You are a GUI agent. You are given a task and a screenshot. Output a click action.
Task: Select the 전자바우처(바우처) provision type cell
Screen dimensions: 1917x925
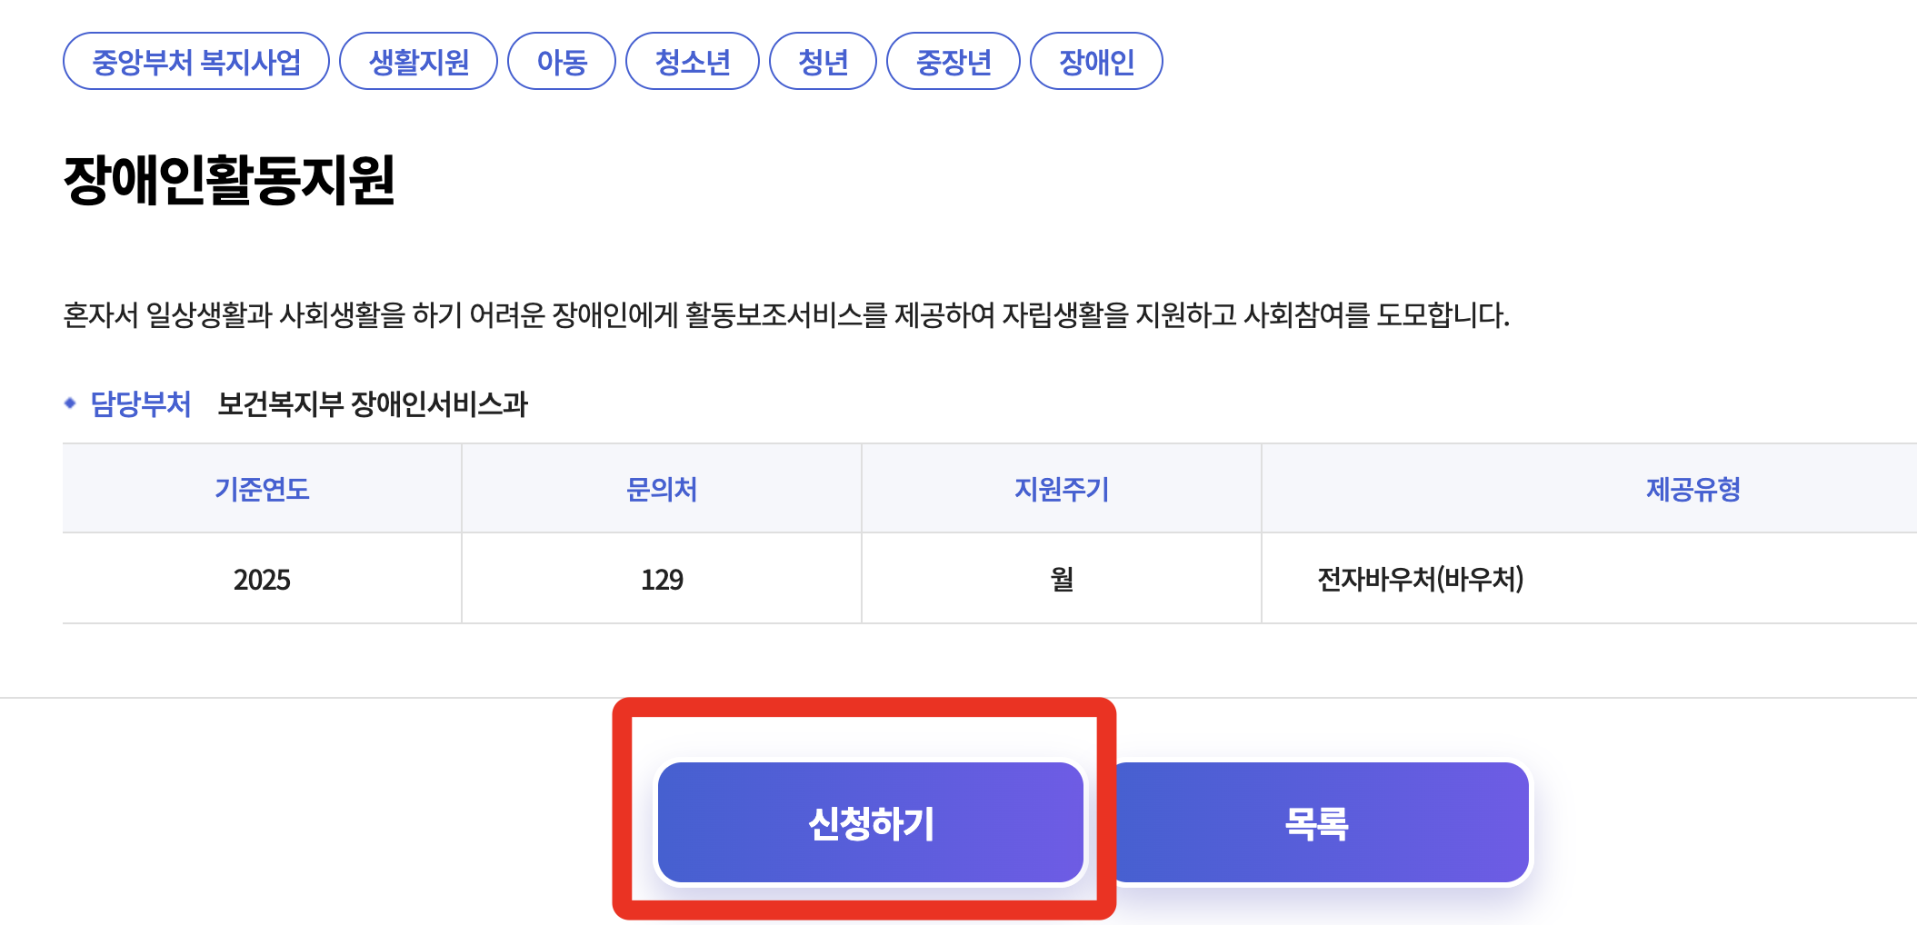tap(1422, 579)
